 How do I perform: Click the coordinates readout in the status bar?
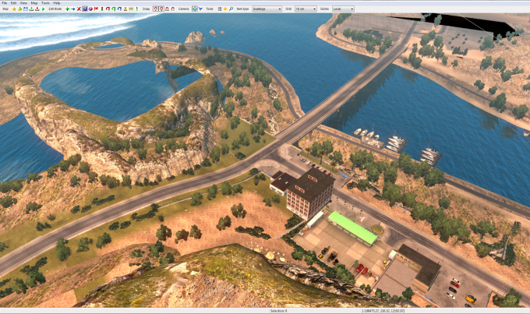[x=383, y=311]
